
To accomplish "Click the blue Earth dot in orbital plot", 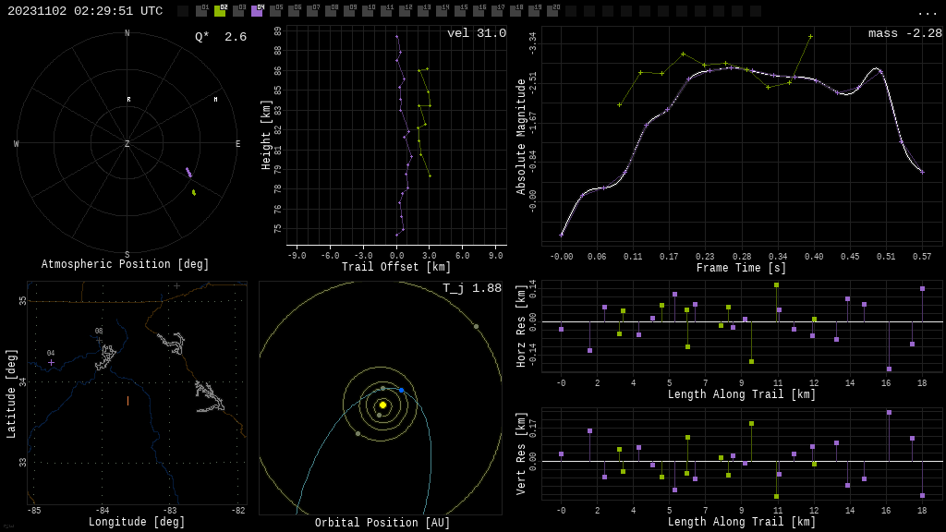I will click(401, 391).
